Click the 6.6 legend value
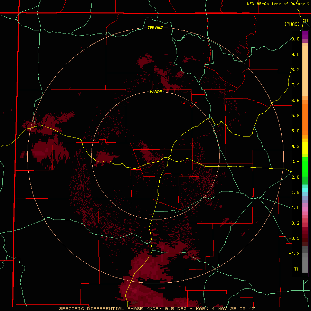Image resolution: width=311 pixels, height=311 pixels. coord(295,100)
